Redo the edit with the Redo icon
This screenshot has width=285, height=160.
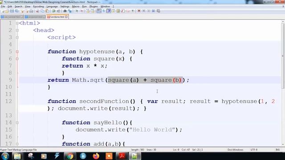click(59, 11)
